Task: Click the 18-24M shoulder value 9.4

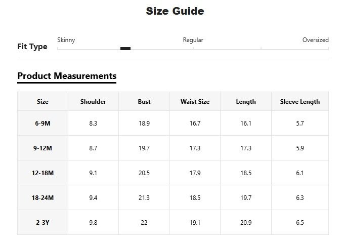Action: 93,197
